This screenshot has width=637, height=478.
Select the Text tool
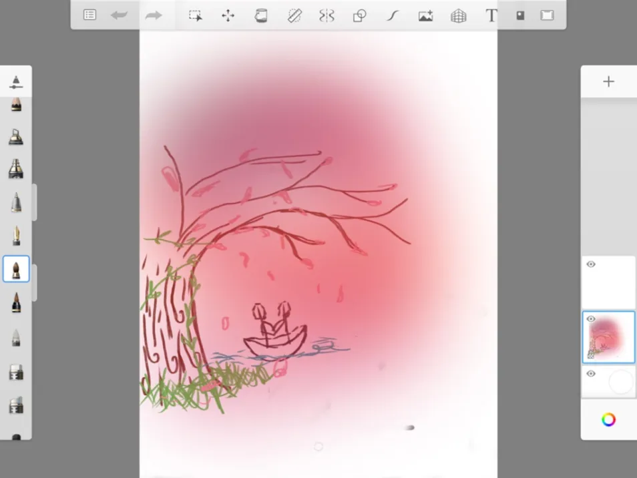coord(491,16)
